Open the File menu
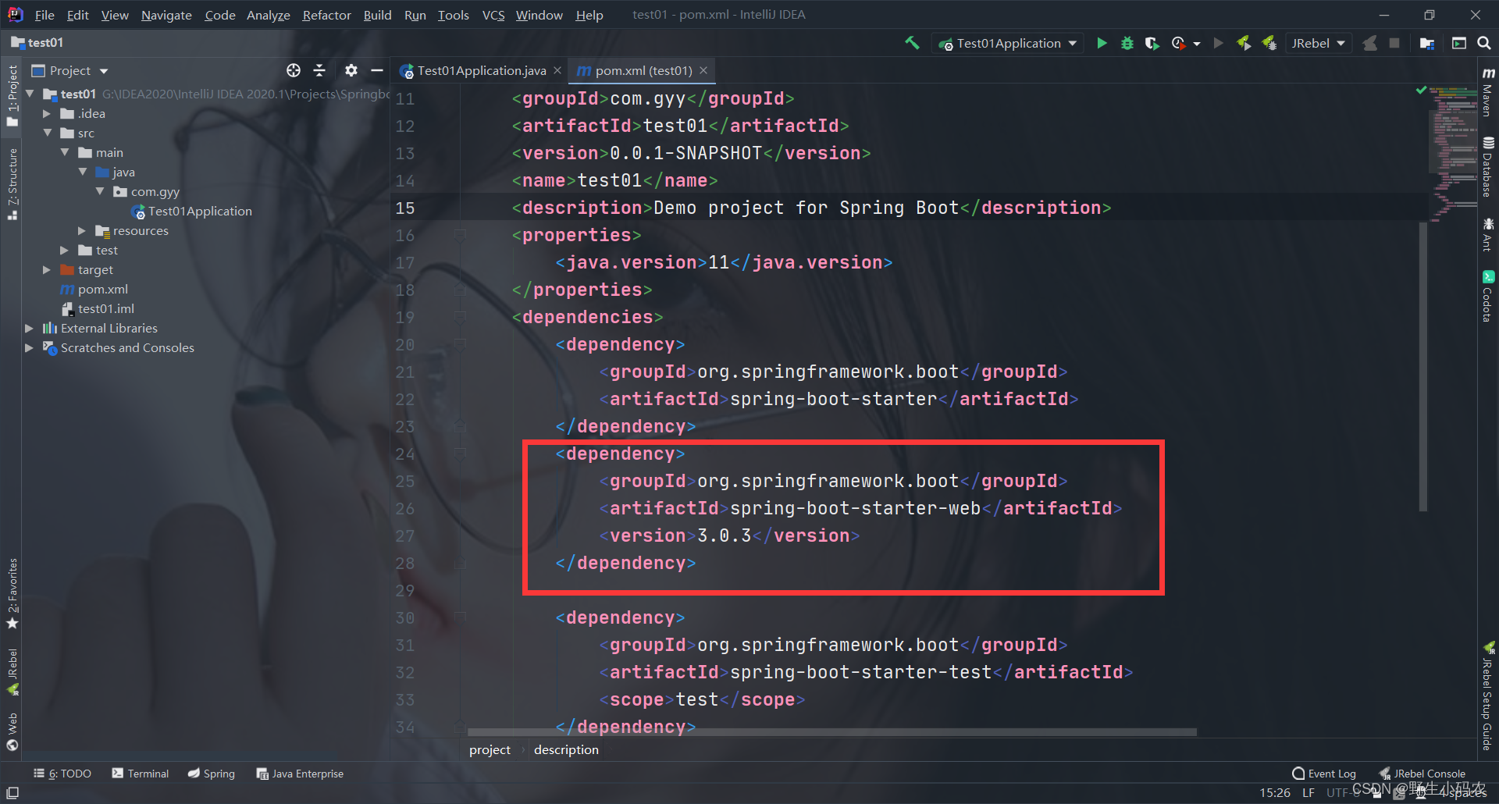This screenshot has height=804, width=1499. tap(45, 15)
